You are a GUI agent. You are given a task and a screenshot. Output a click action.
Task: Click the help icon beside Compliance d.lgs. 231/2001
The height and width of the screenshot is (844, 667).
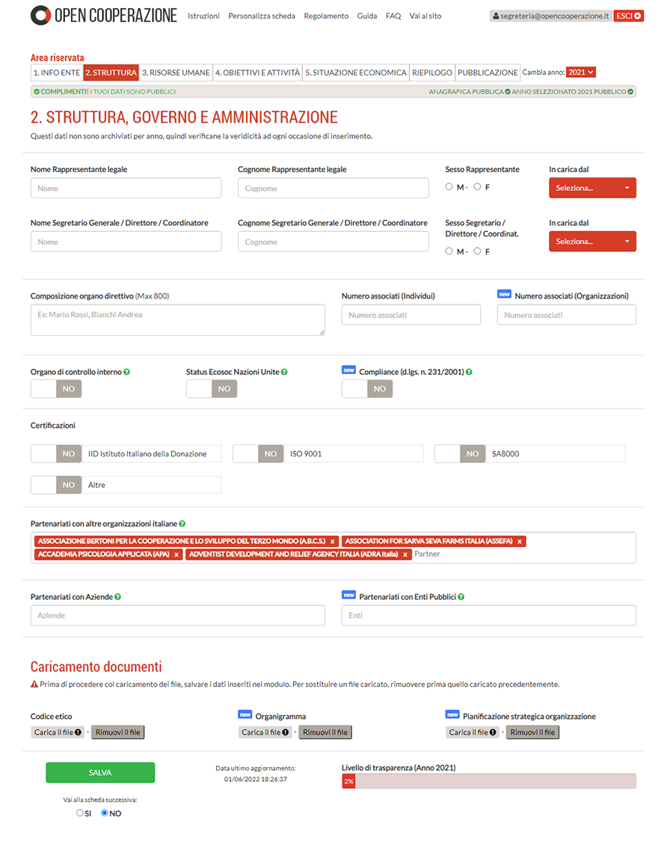pyautogui.click(x=469, y=372)
